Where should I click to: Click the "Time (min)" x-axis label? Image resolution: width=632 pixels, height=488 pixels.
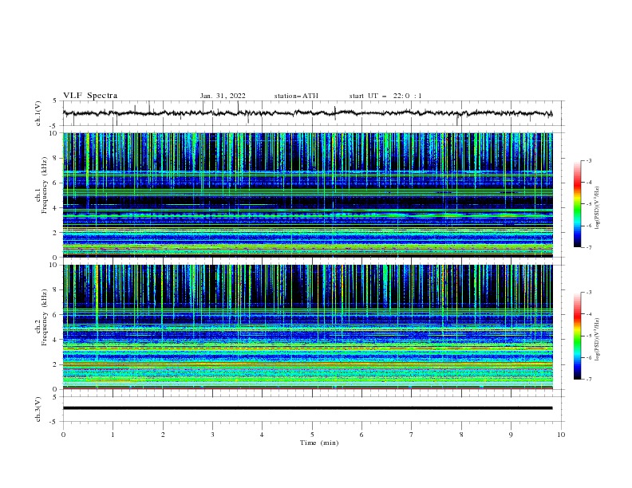click(319, 443)
